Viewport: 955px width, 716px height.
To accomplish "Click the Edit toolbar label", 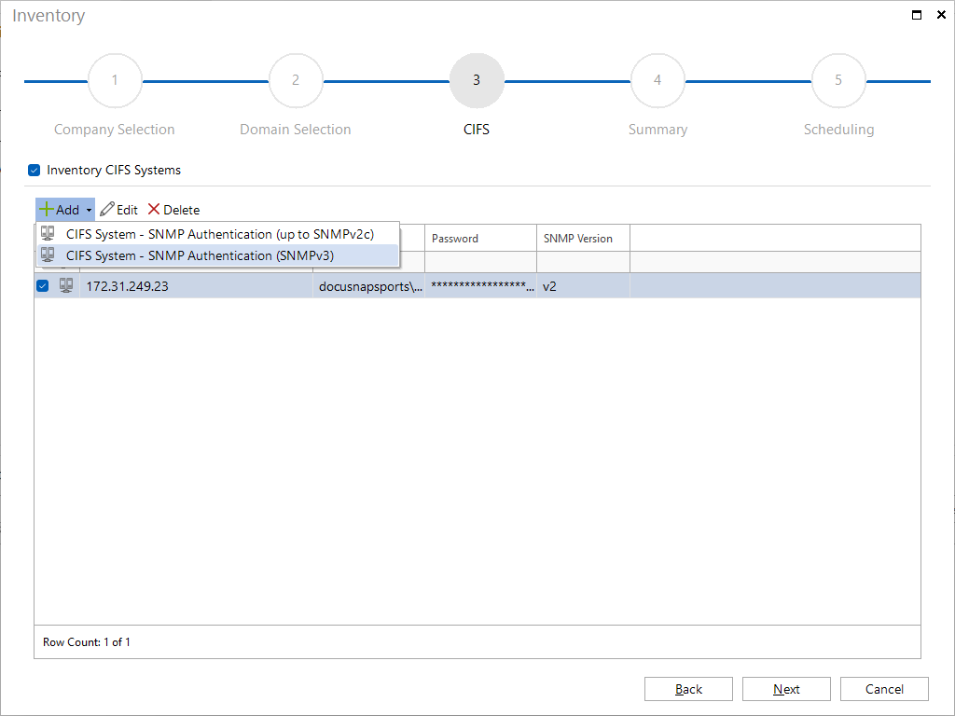I will [127, 210].
